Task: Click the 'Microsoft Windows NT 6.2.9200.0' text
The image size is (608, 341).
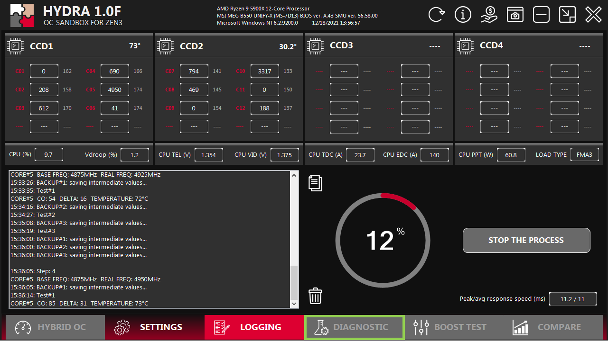Action: (257, 23)
